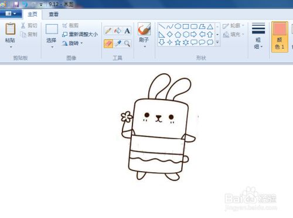Click the 裁剪 crop button
The height and width of the screenshot is (218, 293).
coord(70,25)
